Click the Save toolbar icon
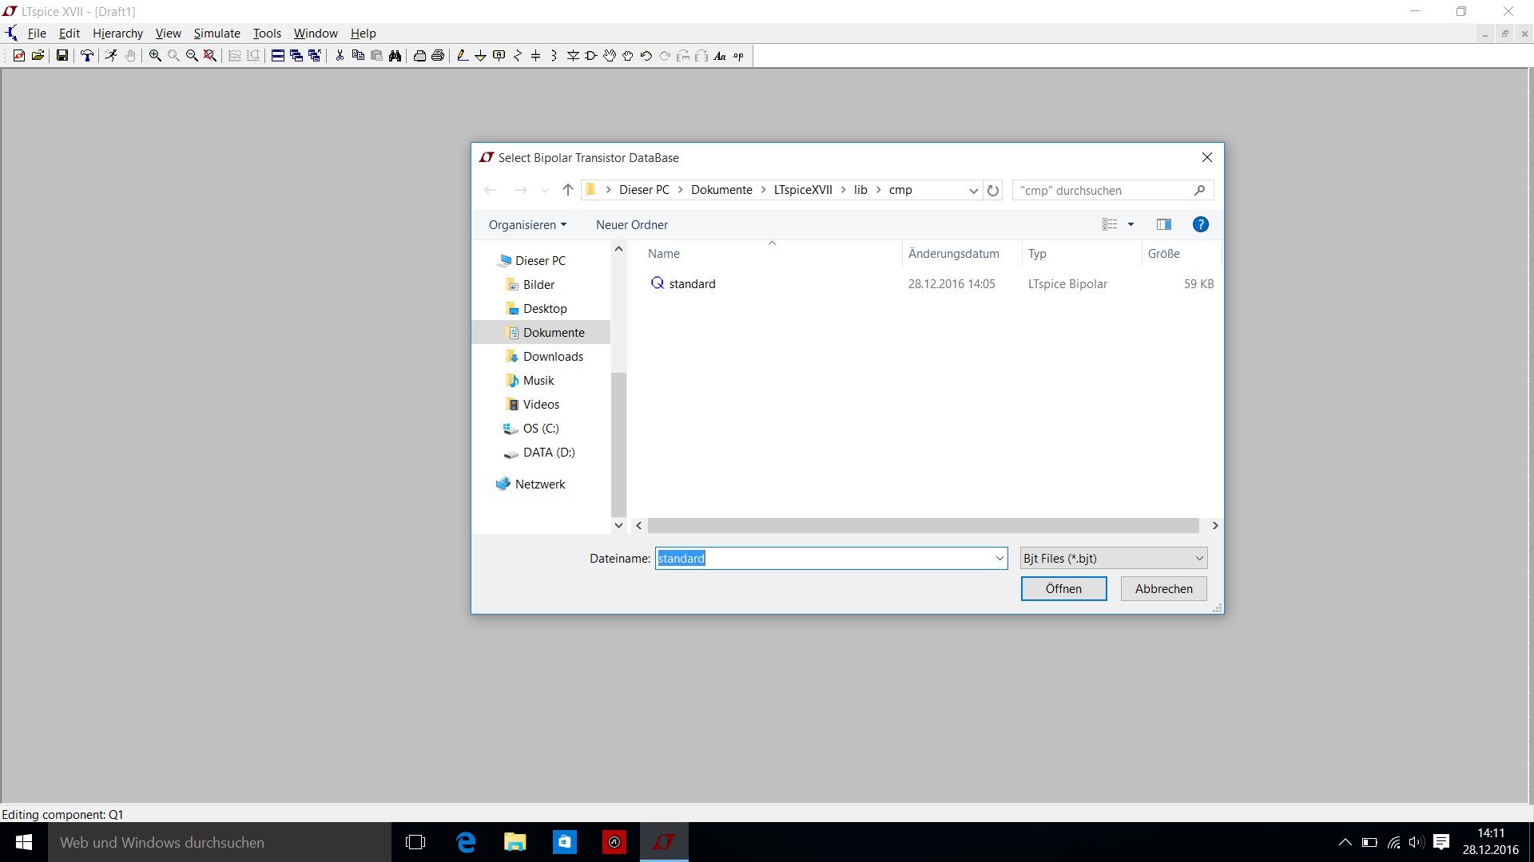The width and height of the screenshot is (1534, 862). pyautogui.click(x=62, y=56)
